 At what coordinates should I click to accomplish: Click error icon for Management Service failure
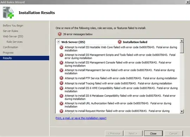click(62, 70)
